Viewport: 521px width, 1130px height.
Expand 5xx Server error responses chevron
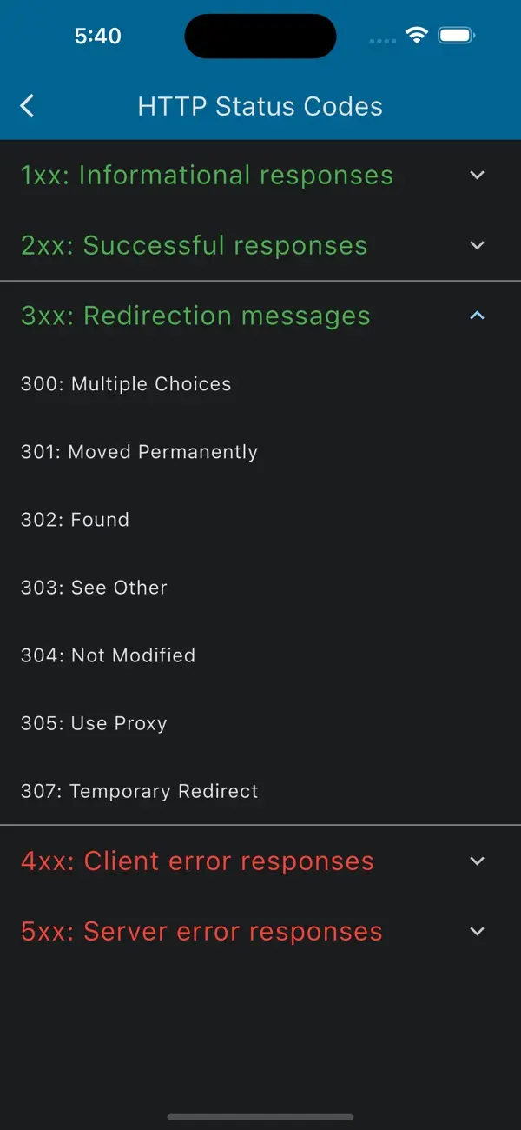pos(477,931)
